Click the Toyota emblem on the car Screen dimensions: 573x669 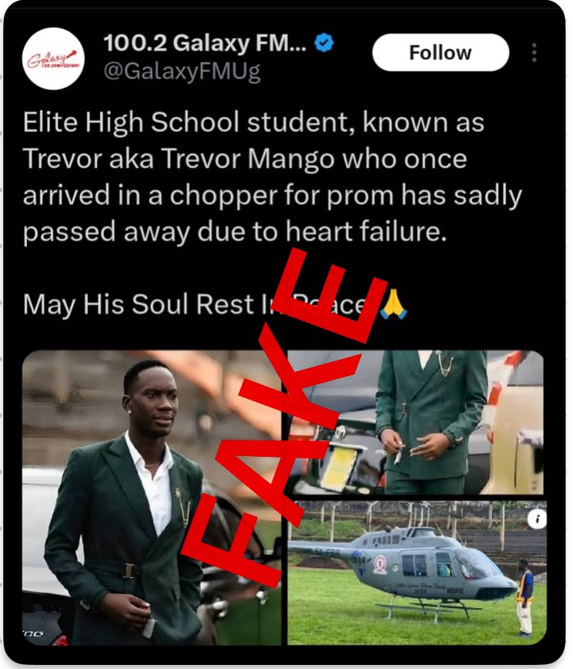(340, 430)
